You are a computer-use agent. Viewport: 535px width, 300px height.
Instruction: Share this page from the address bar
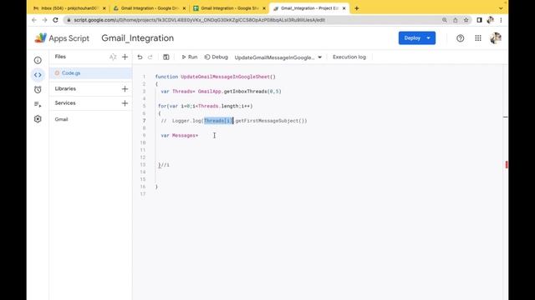(455, 20)
